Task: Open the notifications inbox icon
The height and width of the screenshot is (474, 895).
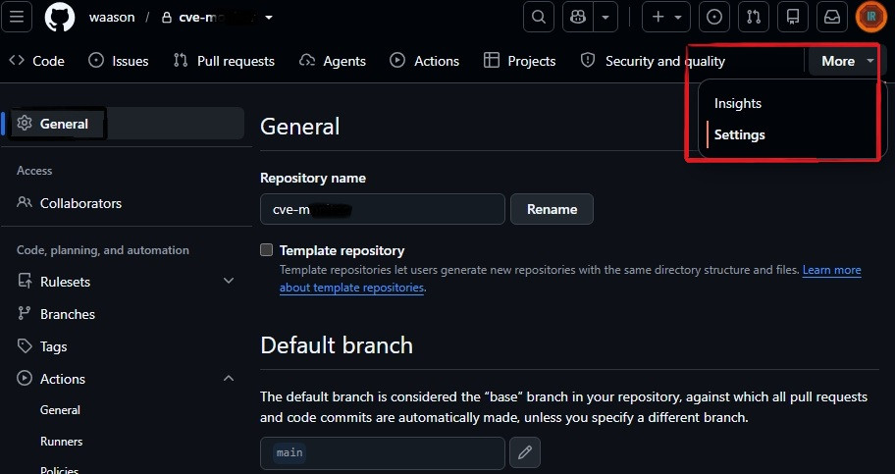Action: pyautogui.click(x=832, y=17)
